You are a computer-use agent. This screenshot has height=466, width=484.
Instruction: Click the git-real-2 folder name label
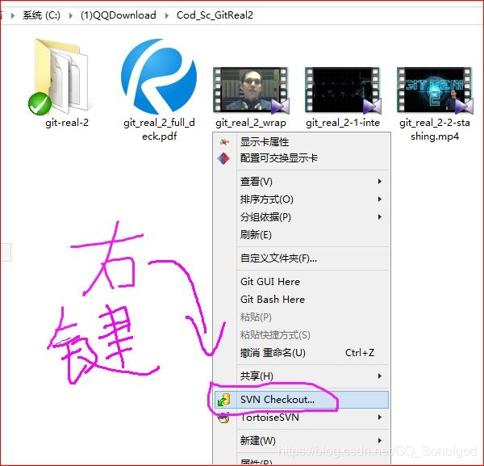pyautogui.click(x=67, y=123)
